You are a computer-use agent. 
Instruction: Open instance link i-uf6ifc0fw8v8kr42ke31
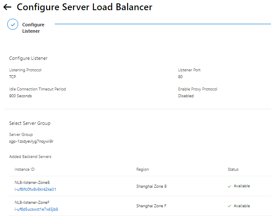[x=35, y=189]
